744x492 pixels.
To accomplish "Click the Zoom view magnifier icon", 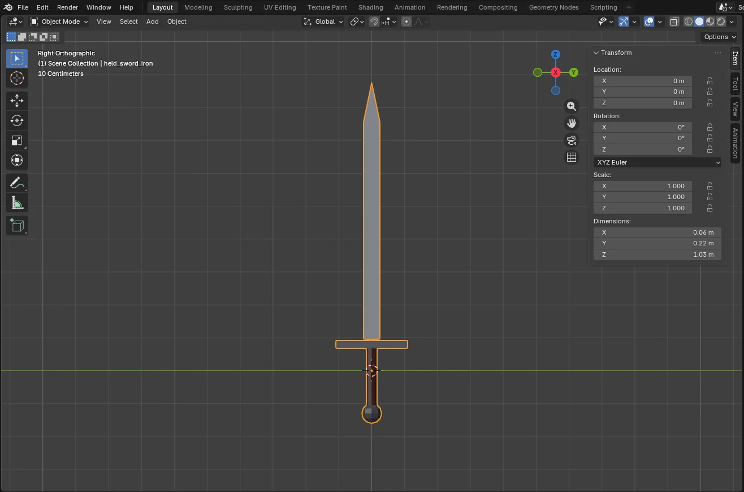I will tap(572, 106).
